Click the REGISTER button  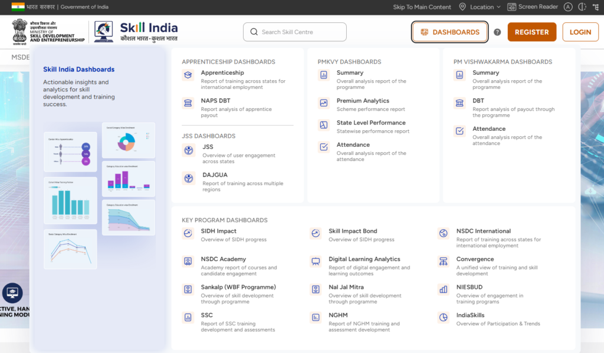coord(531,32)
